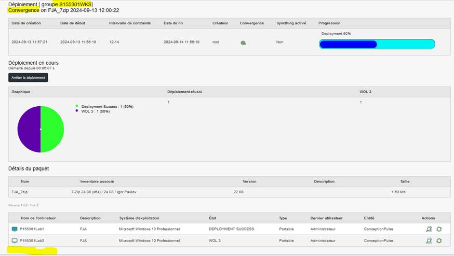This screenshot has width=454, height=256.
Task: Click the refresh icon for P155301Lab2
Action: pyautogui.click(x=439, y=240)
